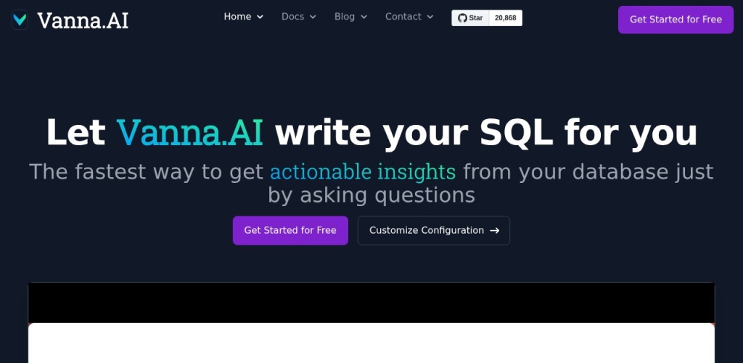Click the gradient Vanna.AI word in the headline

(189, 133)
